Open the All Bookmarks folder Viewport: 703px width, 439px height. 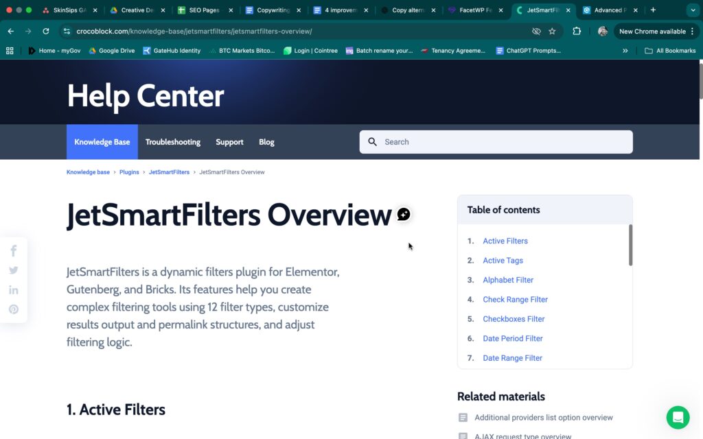click(670, 51)
